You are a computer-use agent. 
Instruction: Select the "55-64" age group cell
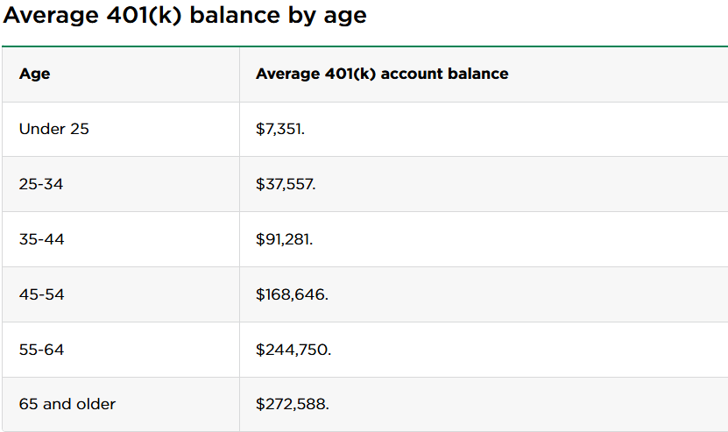pos(41,350)
